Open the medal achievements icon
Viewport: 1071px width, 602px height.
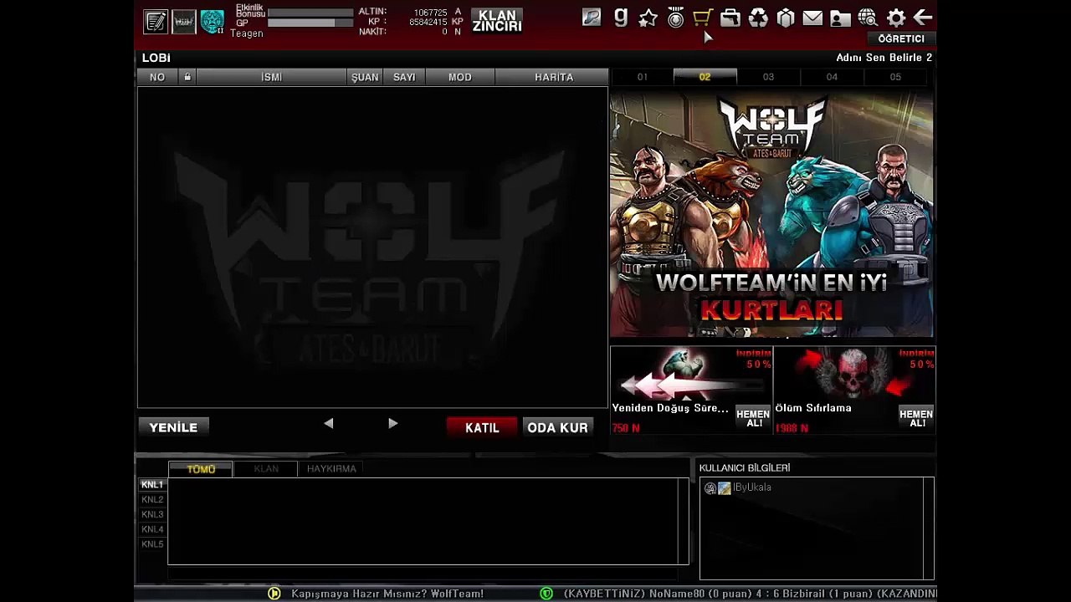(675, 18)
